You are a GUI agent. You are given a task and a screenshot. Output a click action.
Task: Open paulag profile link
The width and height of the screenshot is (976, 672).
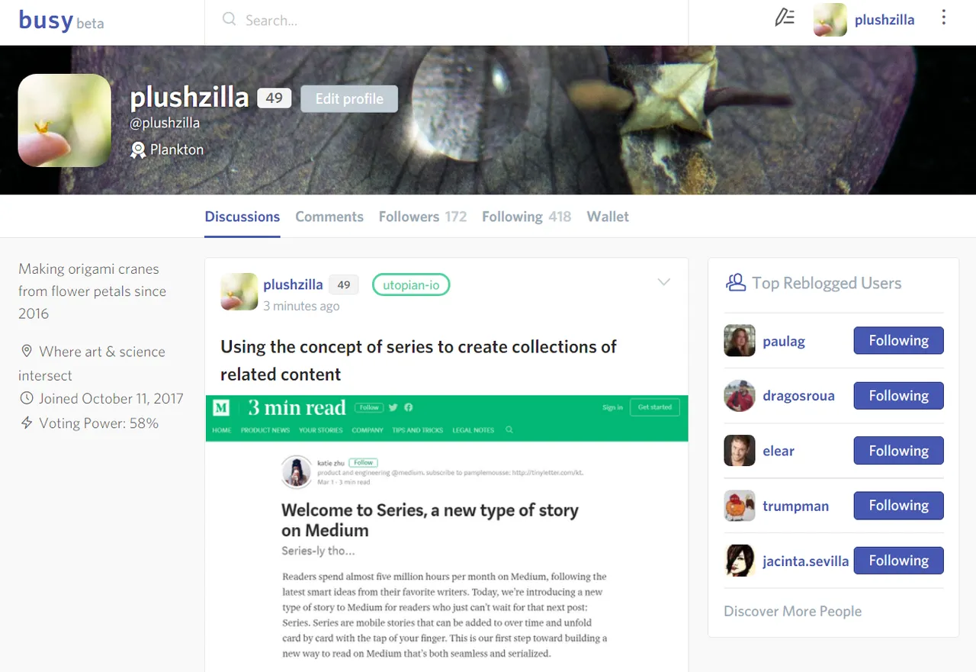point(784,342)
